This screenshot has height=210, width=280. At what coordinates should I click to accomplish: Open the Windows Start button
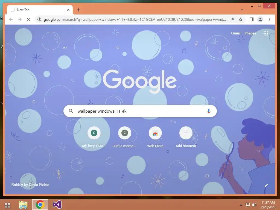7,205
